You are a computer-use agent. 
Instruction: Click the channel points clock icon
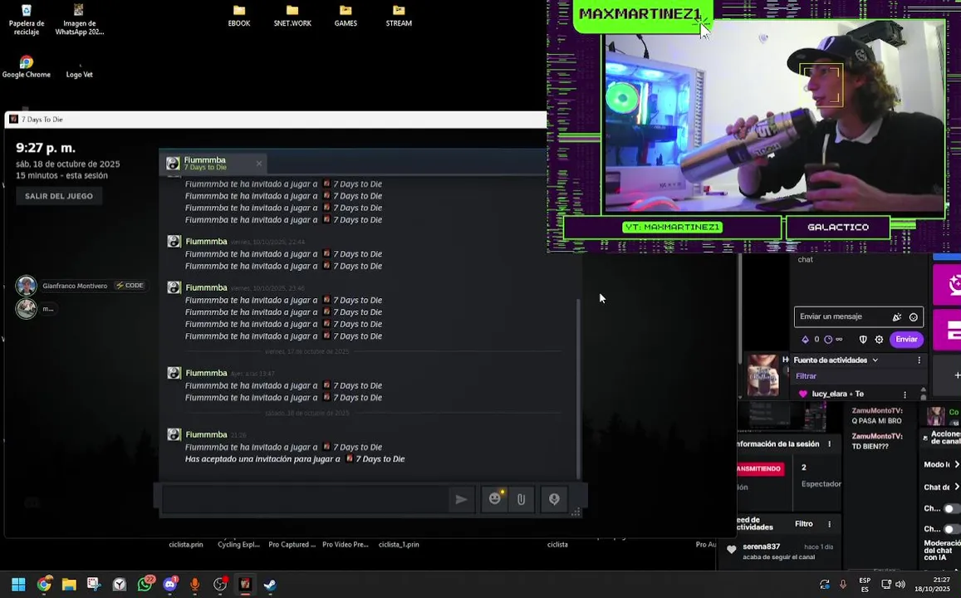click(x=828, y=340)
